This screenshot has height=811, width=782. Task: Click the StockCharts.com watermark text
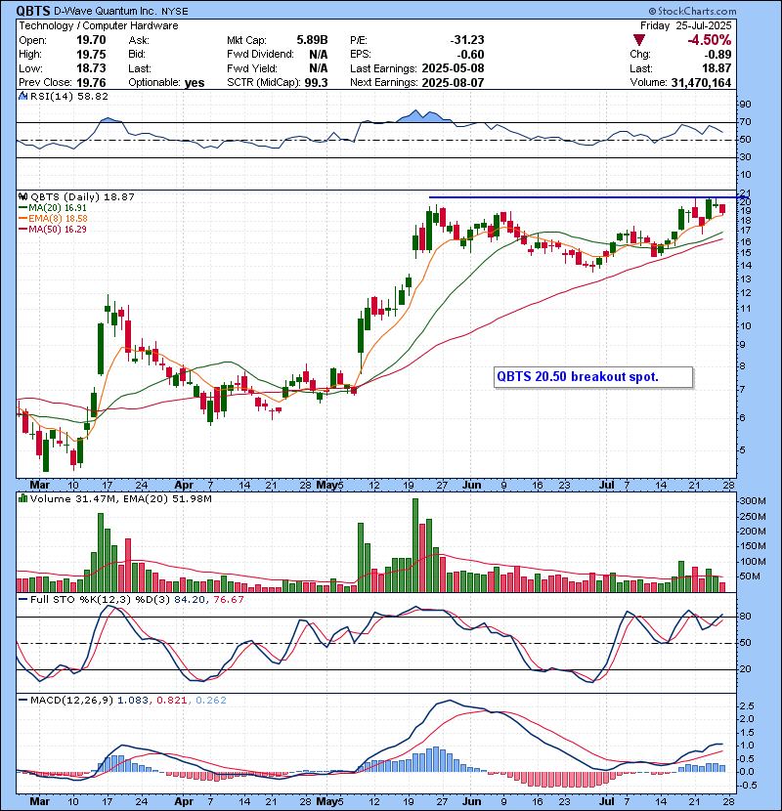(692, 11)
